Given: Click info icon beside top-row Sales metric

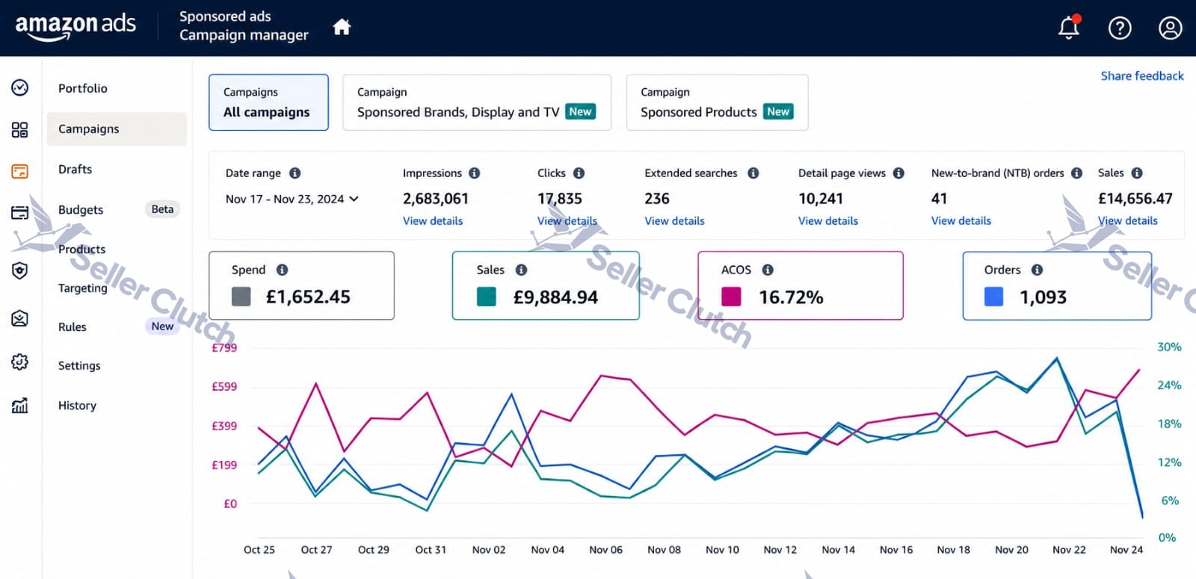Looking at the screenshot, I should [1137, 173].
